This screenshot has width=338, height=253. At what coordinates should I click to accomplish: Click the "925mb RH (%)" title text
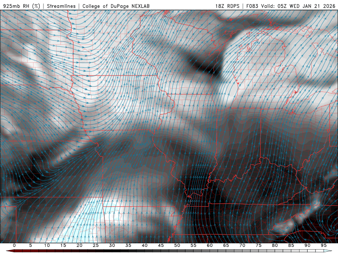[22, 6]
